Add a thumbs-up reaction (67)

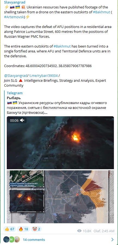[10, 229]
